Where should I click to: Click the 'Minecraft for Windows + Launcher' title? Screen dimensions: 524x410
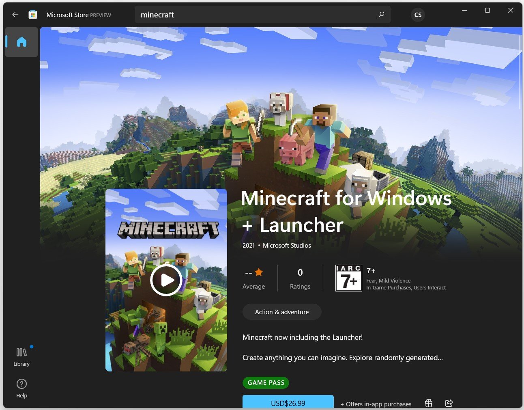coord(346,211)
